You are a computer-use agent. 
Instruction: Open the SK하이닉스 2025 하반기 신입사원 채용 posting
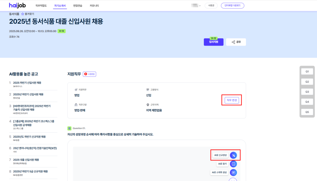[x=27, y=83]
